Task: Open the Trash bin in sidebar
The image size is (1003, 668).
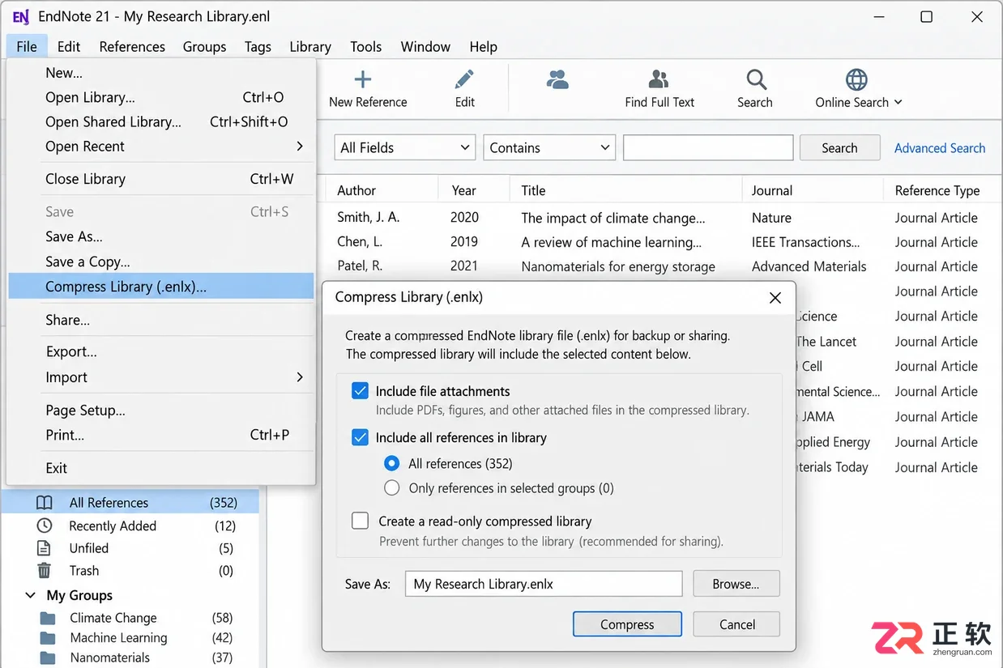Action: 45,570
